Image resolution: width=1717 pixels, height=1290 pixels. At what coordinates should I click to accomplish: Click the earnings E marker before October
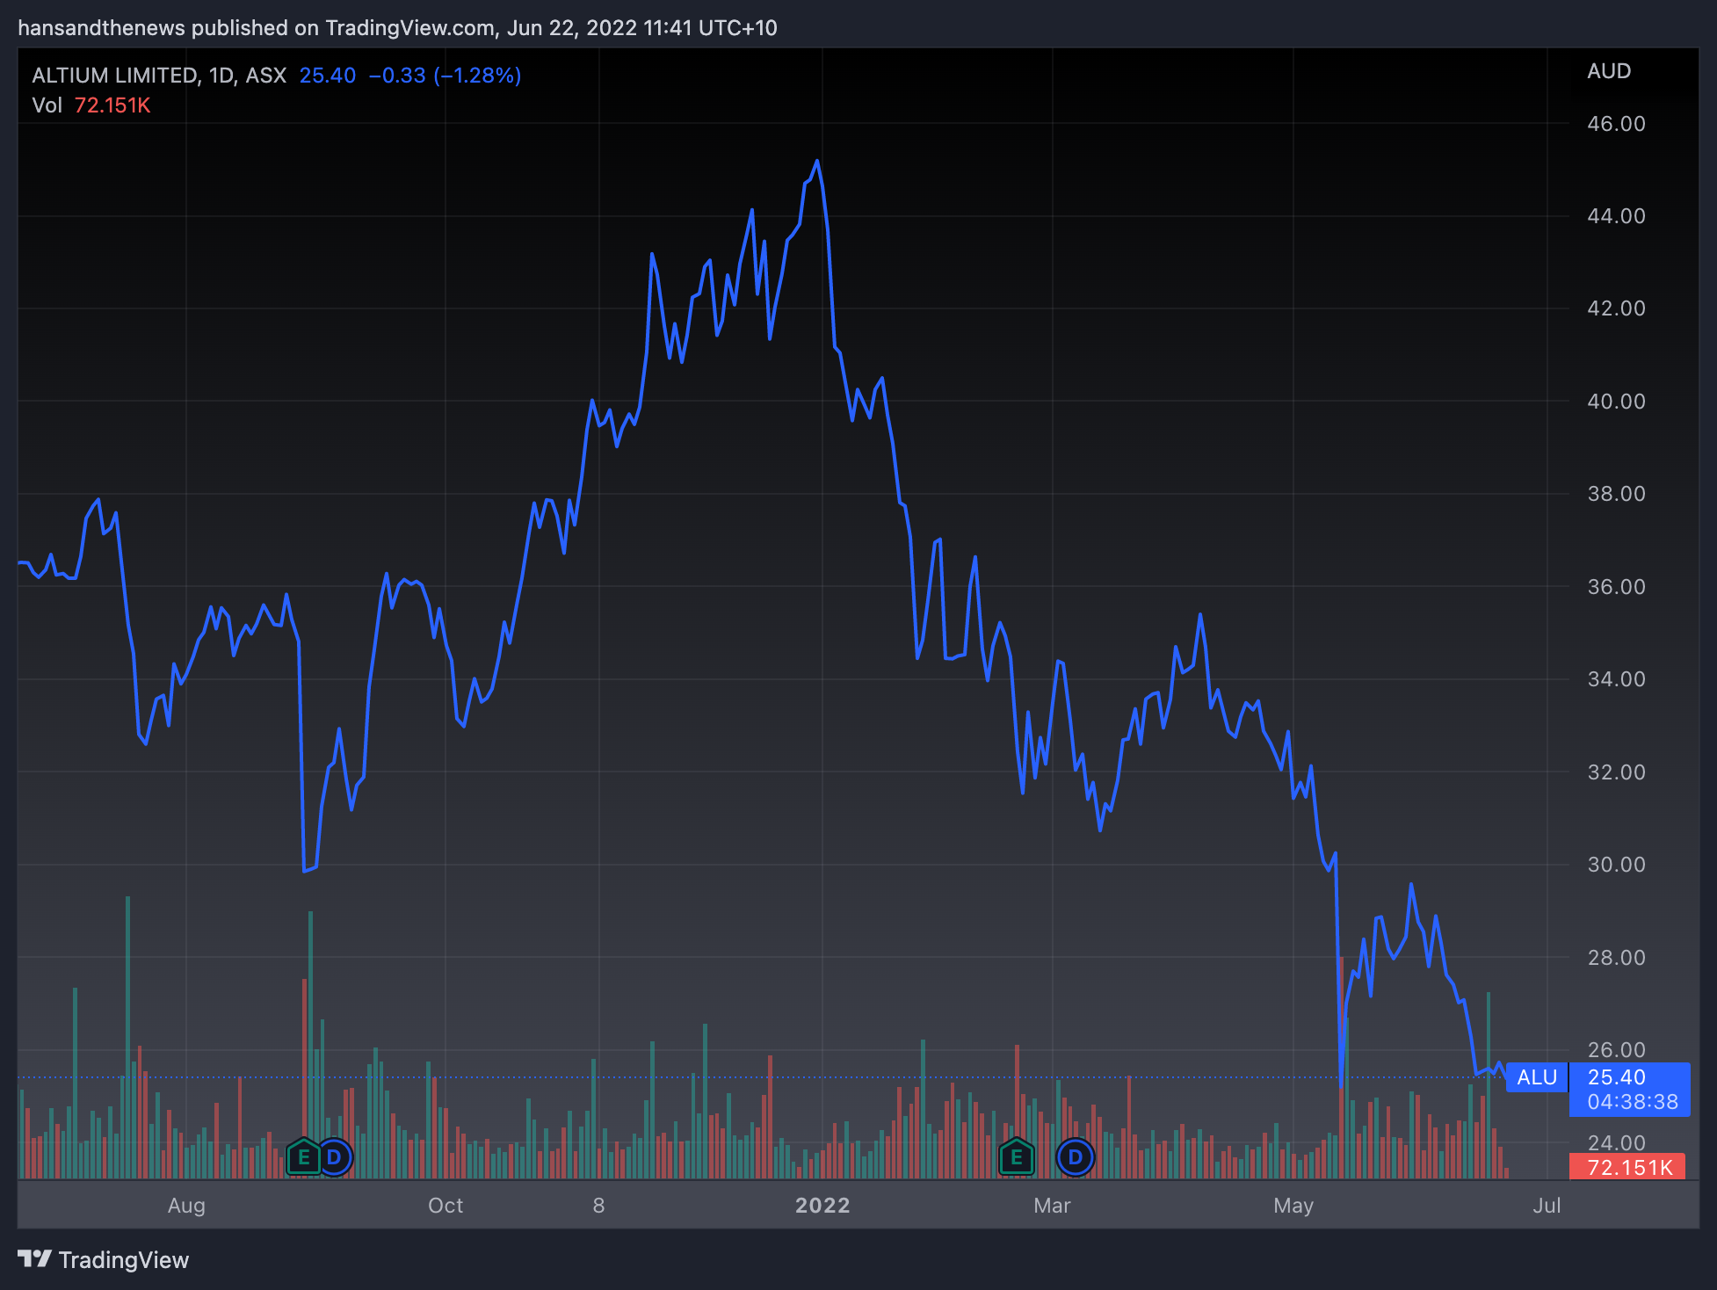[303, 1157]
